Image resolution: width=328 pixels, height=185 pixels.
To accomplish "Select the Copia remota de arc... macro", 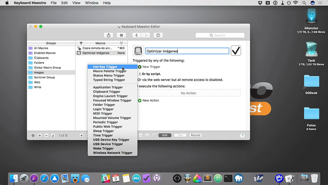I will pyautogui.click(x=101, y=48).
